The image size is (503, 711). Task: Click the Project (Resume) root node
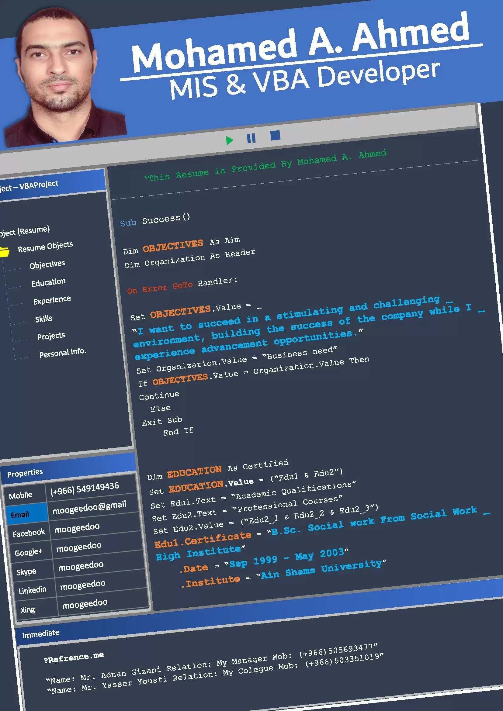(25, 231)
